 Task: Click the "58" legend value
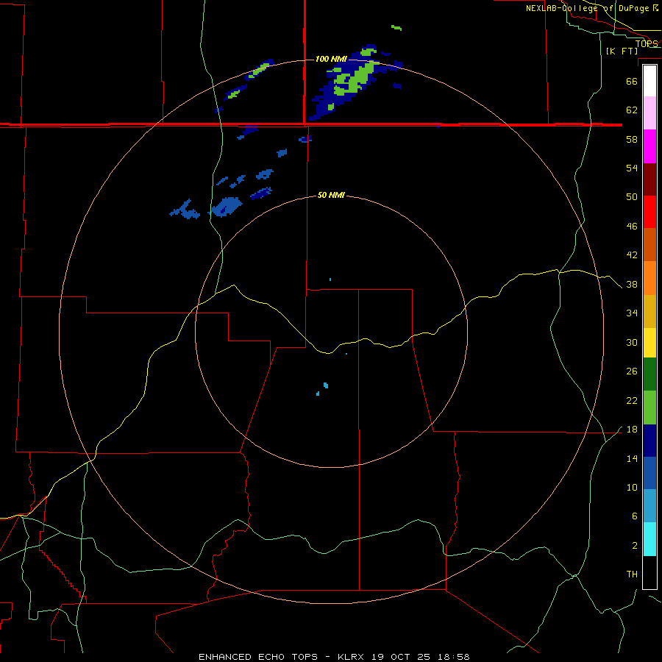[632, 139]
